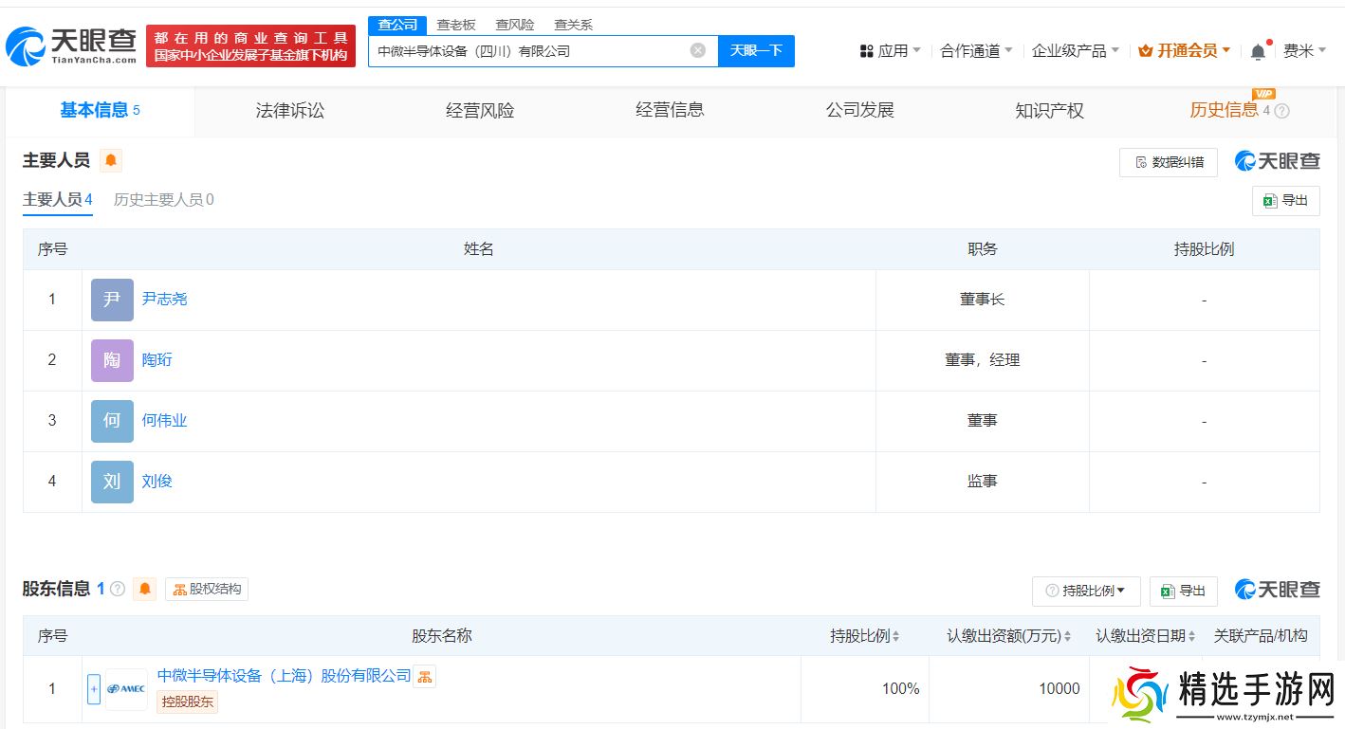The width and height of the screenshot is (1345, 729).
Task: Click the notification bell in the header
Action: pos(1258,51)
